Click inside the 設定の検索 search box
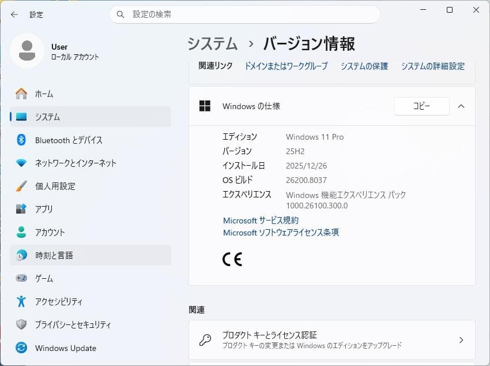 245,14
